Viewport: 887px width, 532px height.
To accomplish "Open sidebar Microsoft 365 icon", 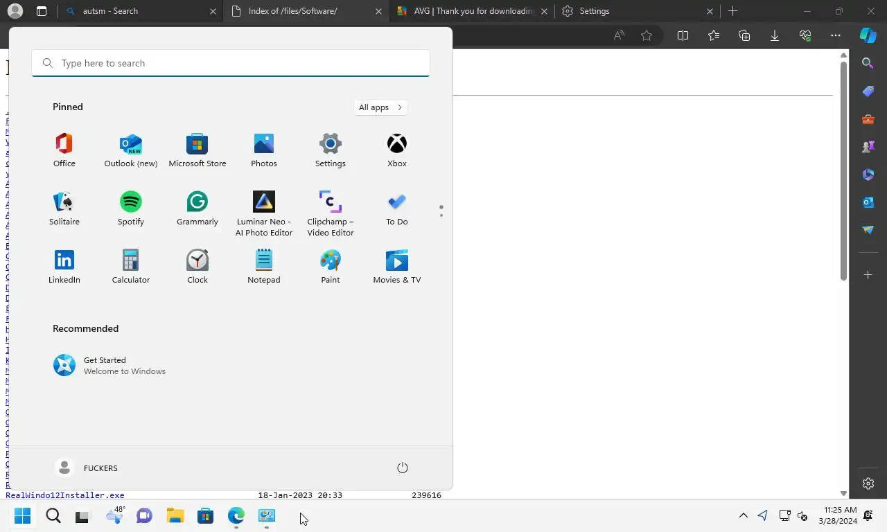I will click(x=868, y=175).
